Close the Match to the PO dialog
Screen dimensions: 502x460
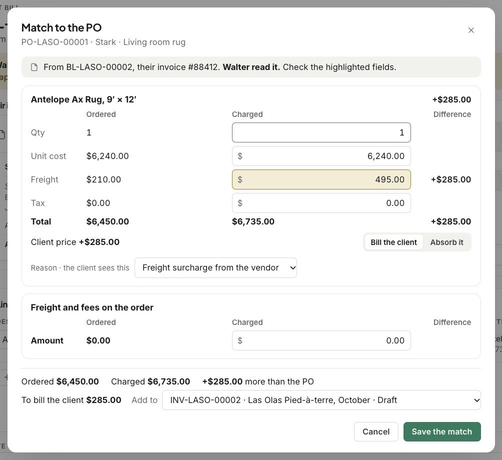tap(470, 30)
